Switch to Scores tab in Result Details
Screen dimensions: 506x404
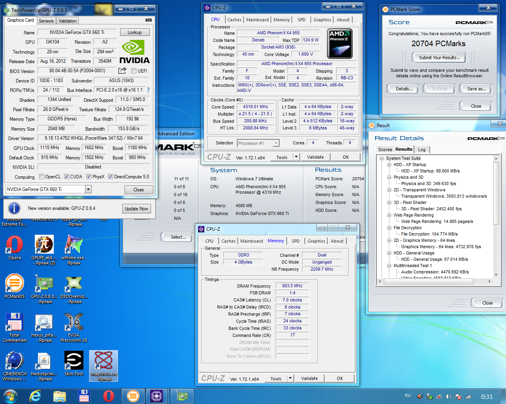click(385, 150)
